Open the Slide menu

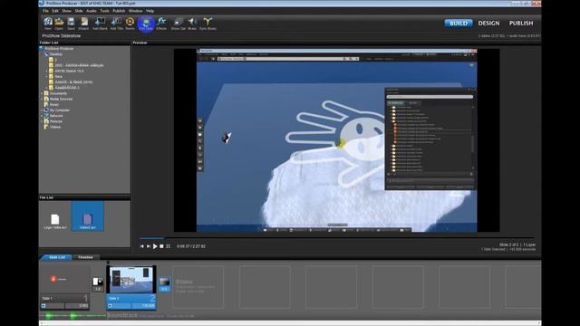(79, 11)
